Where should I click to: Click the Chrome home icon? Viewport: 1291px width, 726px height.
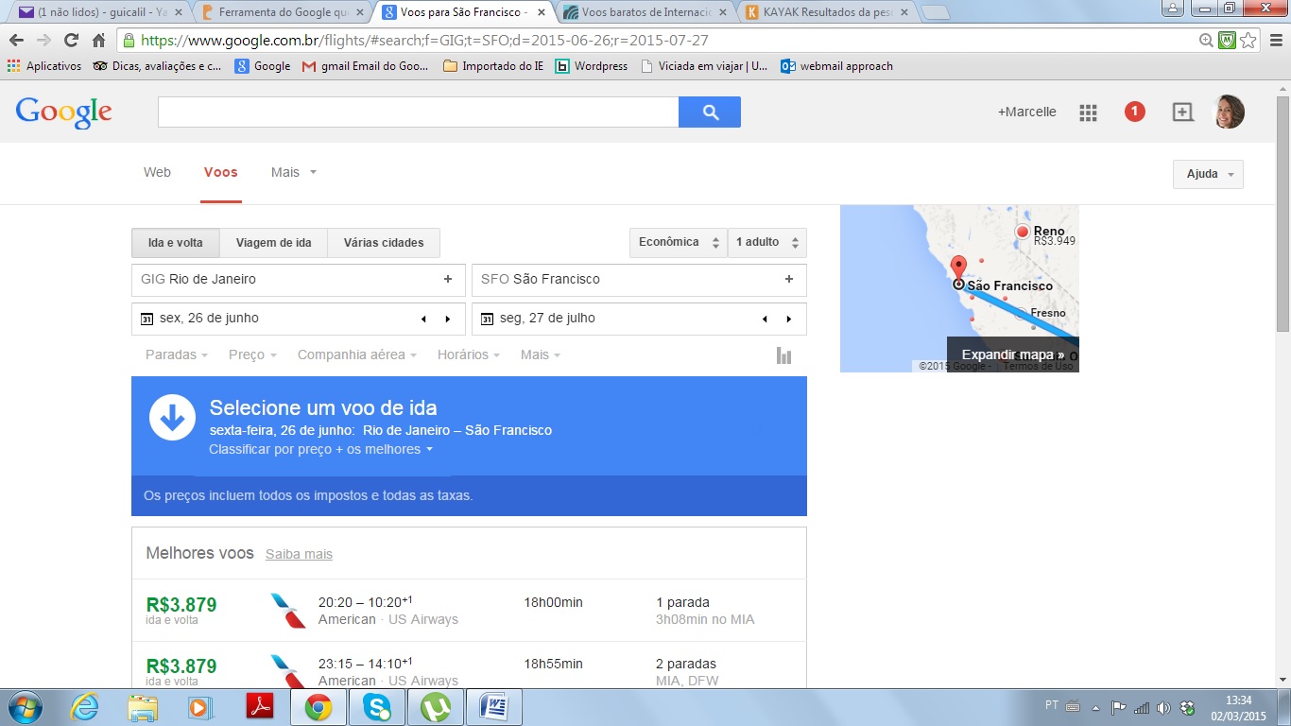pyautogui.click(x=98, y=41)
